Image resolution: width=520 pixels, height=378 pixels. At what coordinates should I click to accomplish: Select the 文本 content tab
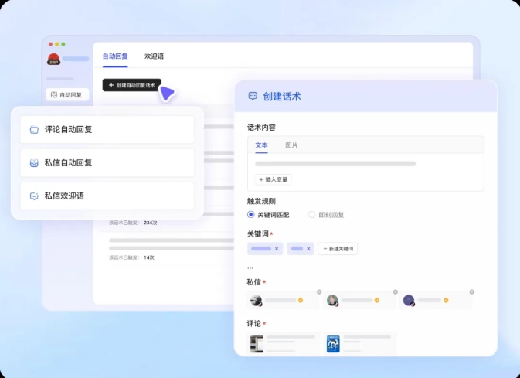261,145
